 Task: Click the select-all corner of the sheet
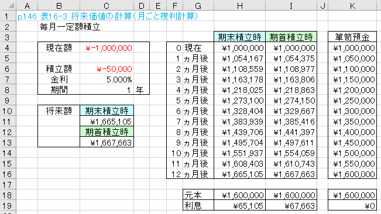[x=8, y=5]
